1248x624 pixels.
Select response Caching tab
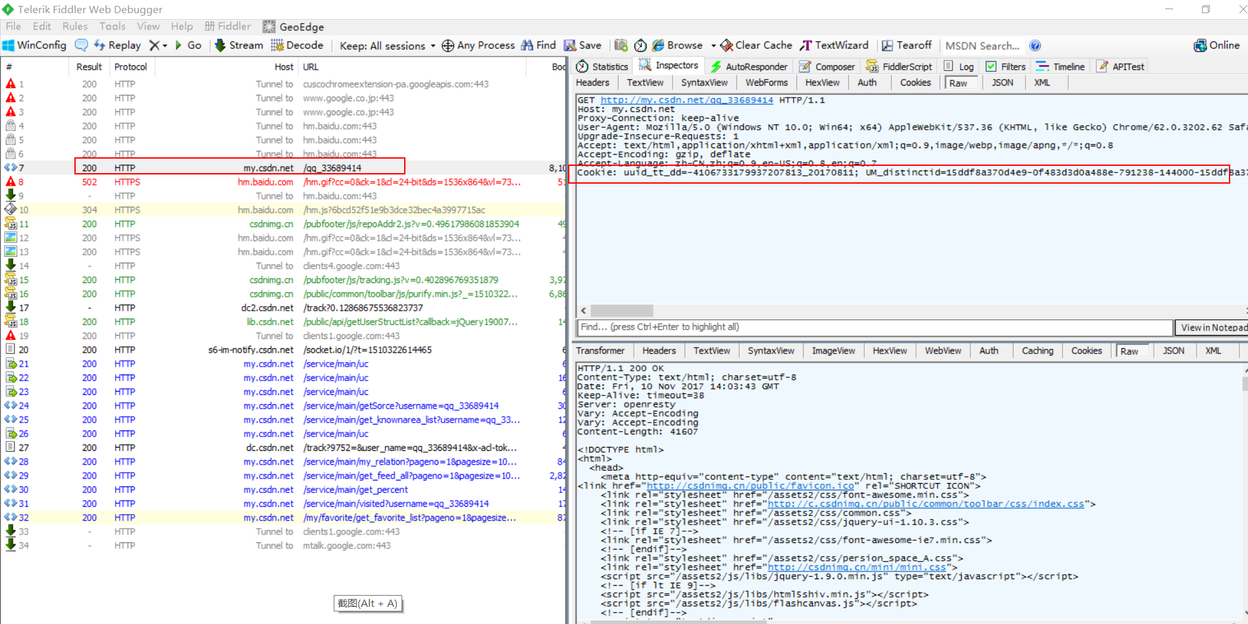tap(1037, 351)
